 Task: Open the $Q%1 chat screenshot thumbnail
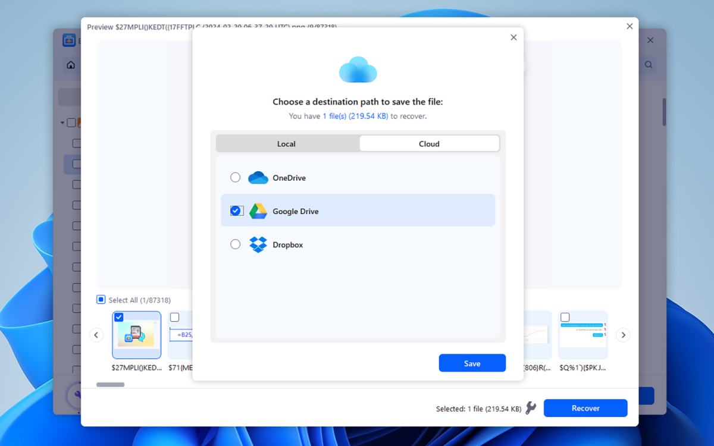[583, 335]
